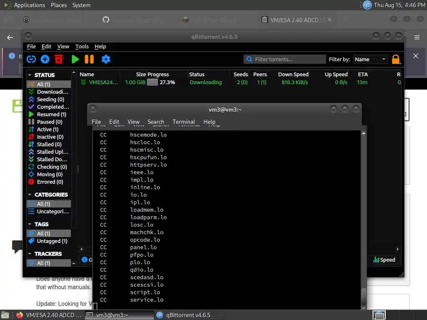
Task: Select the Stalled (0) status filter
Action: [49, 144]
